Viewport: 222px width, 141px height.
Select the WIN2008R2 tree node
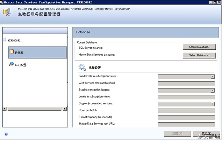coord(14,40)
